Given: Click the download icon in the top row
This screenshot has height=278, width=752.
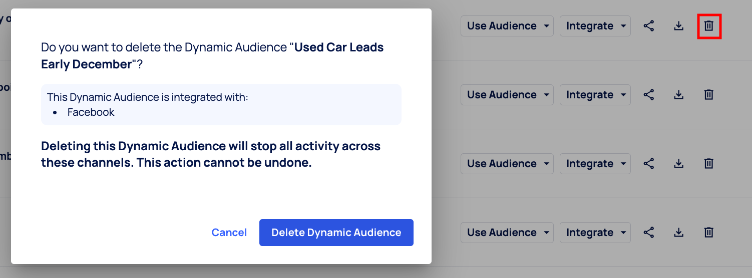Looking at the screenshot, I should [x=678, y=26].
